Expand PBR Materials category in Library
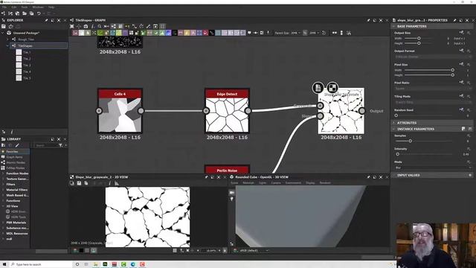Image resolution: width=476 pixels, height=268 pixels. tap(3, 223)
